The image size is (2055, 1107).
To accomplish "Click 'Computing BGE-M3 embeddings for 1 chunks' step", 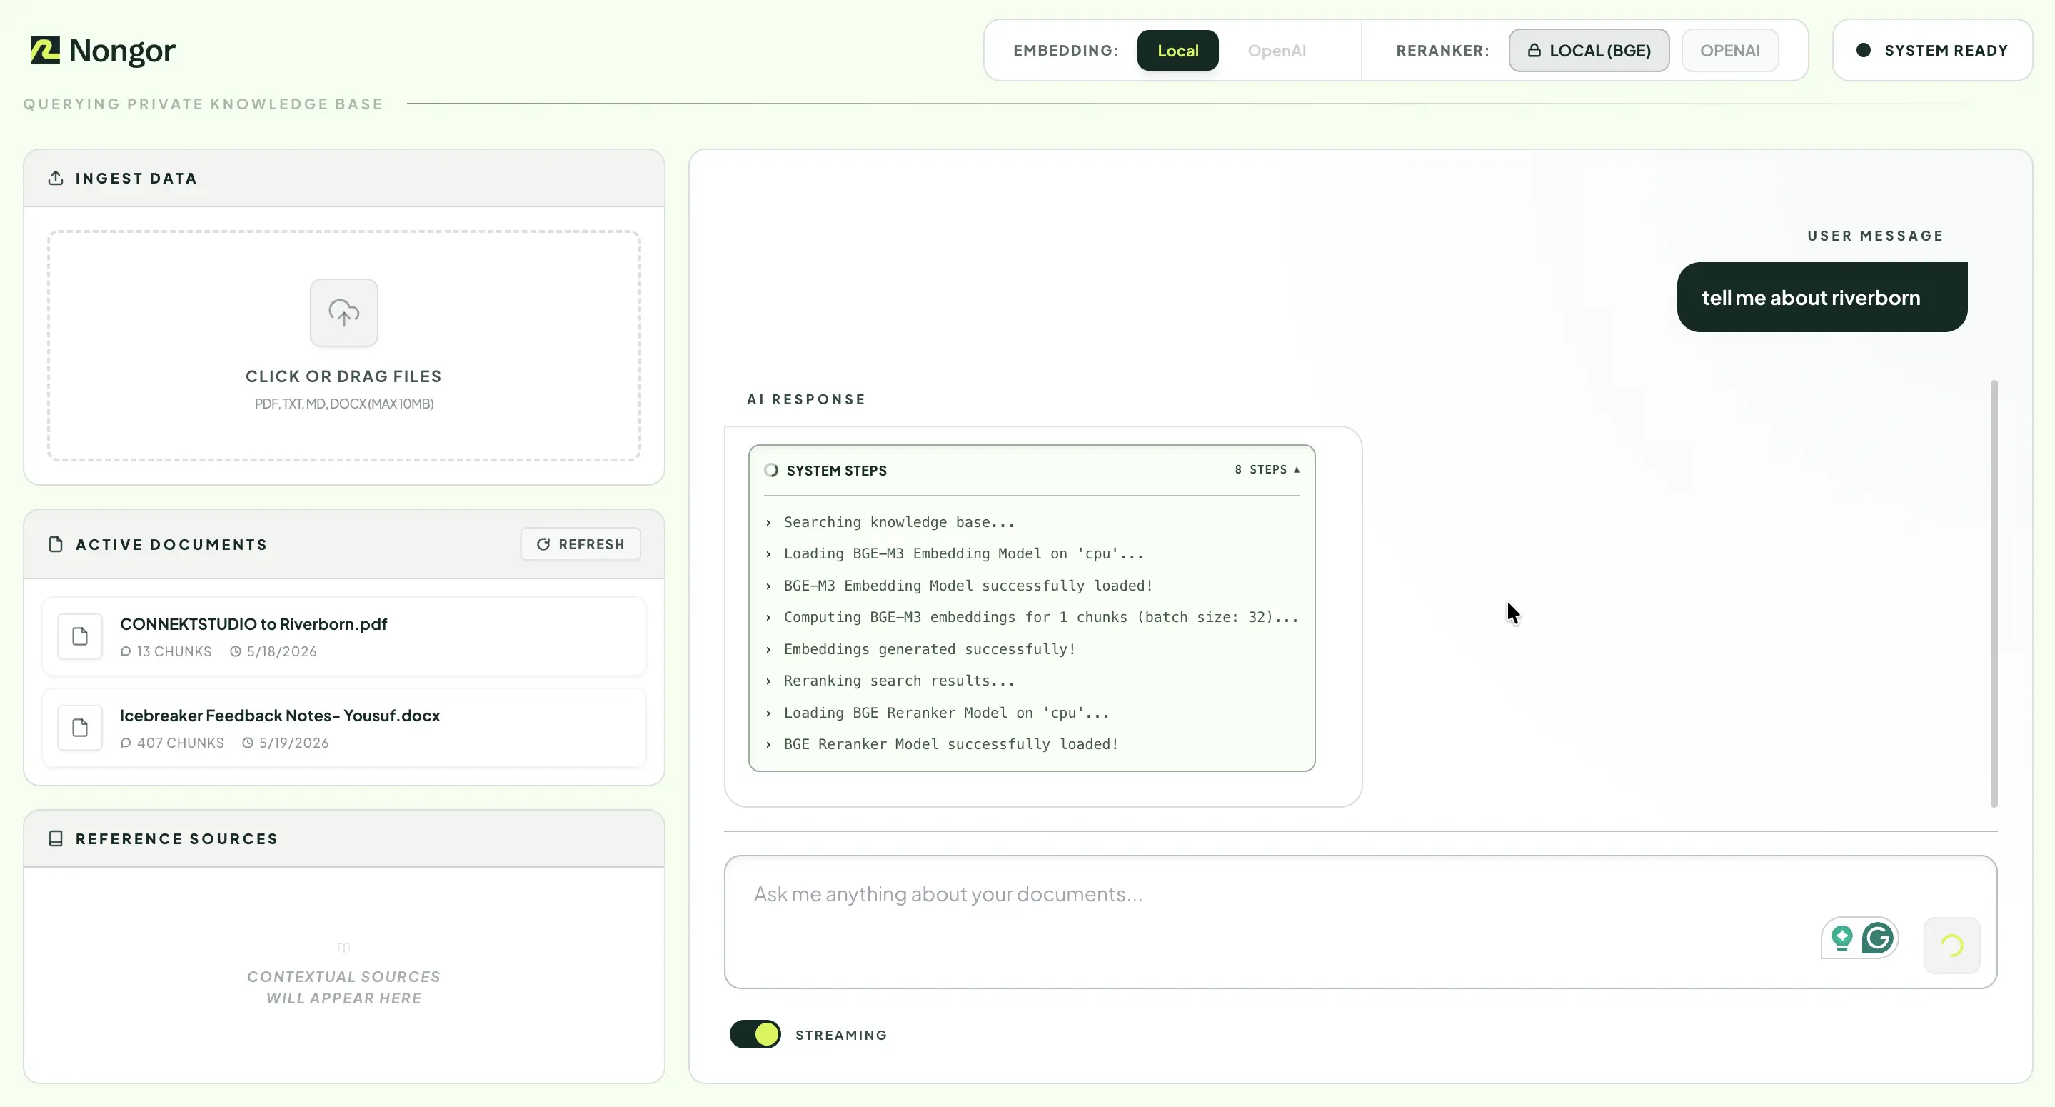I will pos(1041,617).
